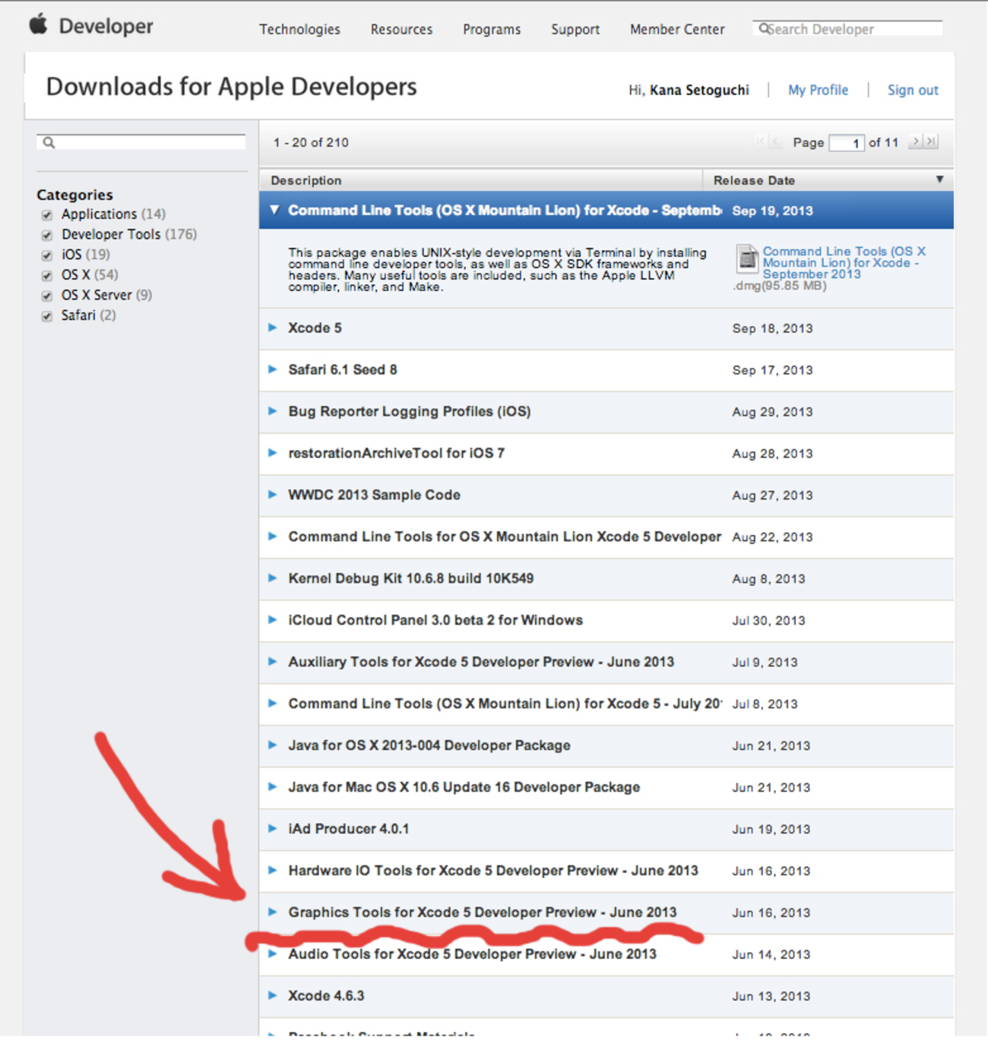The height and width of the screenshot is (1041, 988).
Task: Click the sidebar search magnifier icon
Action: coord(49,143)
